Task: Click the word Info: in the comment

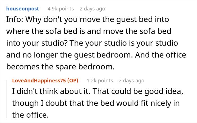Action: tap(15, 19)
